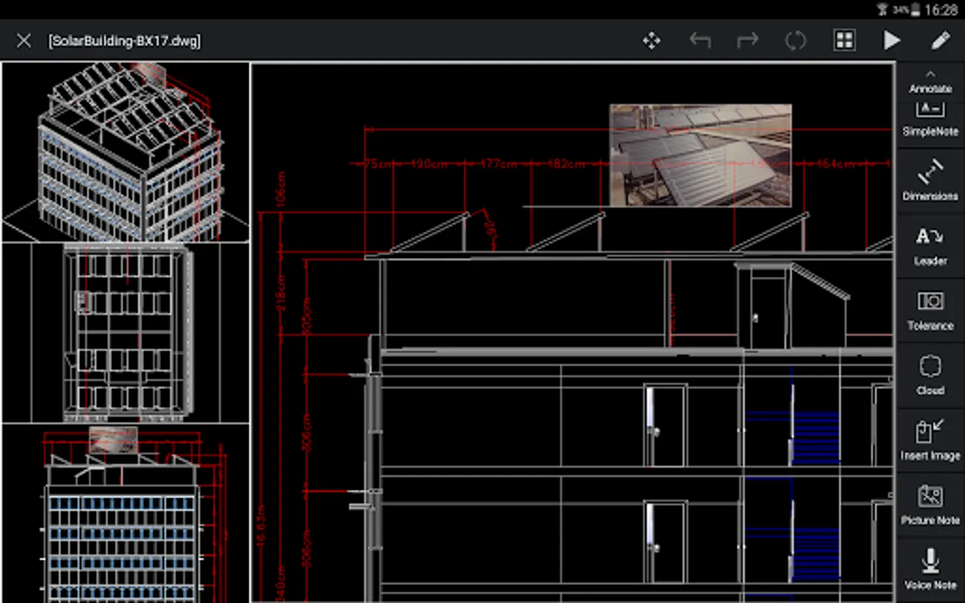Select the Cloud revision tool
Image resolution: width=965 pixels, height=603 pixels.
930,375
